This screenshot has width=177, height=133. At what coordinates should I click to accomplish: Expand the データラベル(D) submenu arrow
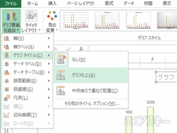tap(49, 64)
